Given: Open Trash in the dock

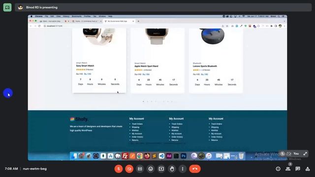Looking at the screenshot, I should [x=241, y=156].
